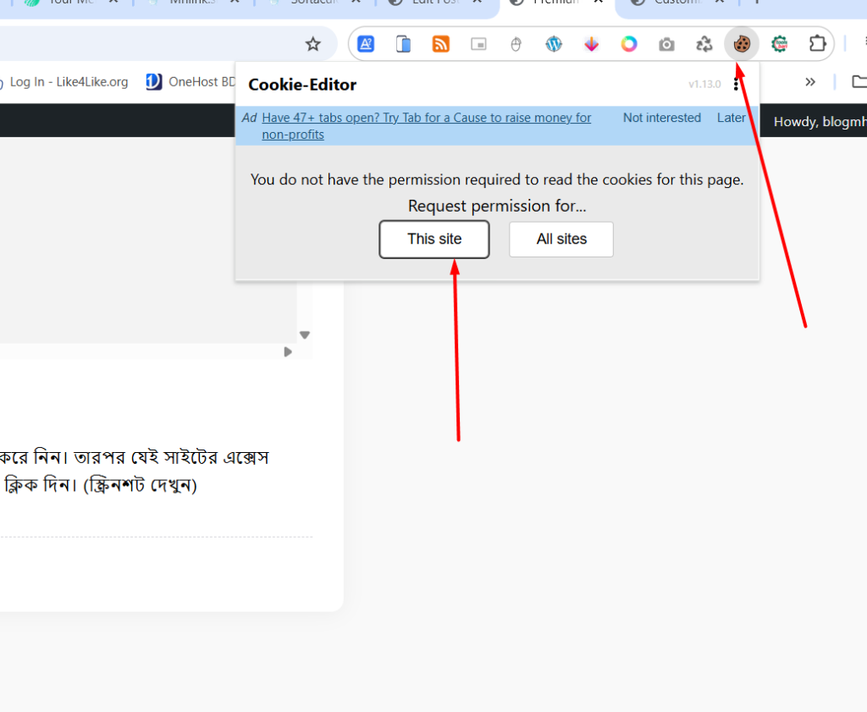This screenshot has height=712, width=867.
Task: Click the camera screenshot extension icon
Action: pyautogui.click(x=667, y=44)
